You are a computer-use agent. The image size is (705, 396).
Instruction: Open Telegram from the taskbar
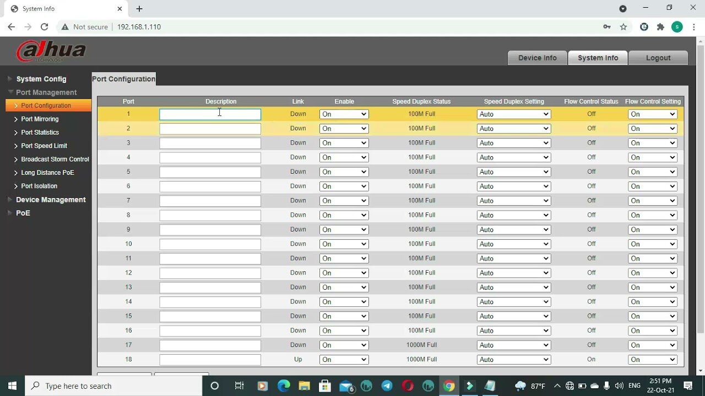[x=387, y=386]
